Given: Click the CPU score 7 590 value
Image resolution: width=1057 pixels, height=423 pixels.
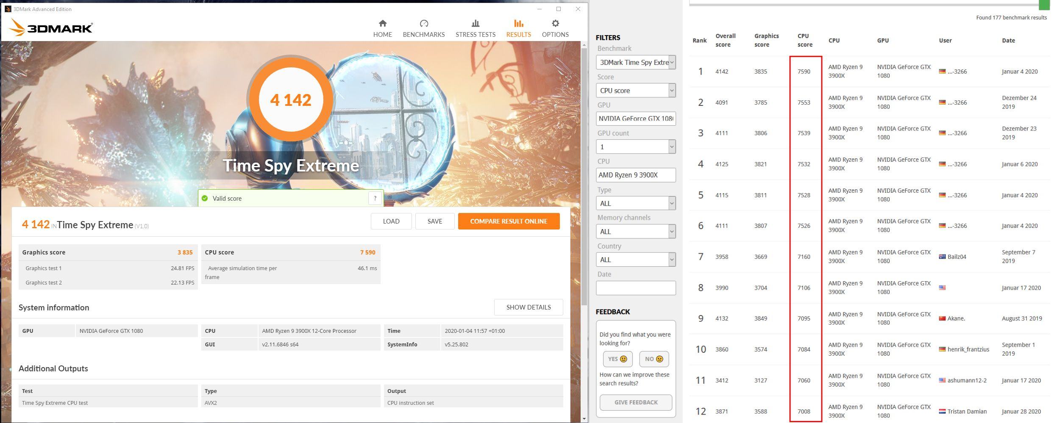Looking at the screenshot, I should 367,252.
